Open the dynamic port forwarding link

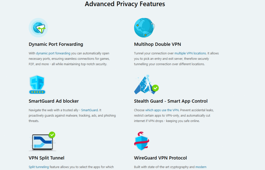click(53, 53)
